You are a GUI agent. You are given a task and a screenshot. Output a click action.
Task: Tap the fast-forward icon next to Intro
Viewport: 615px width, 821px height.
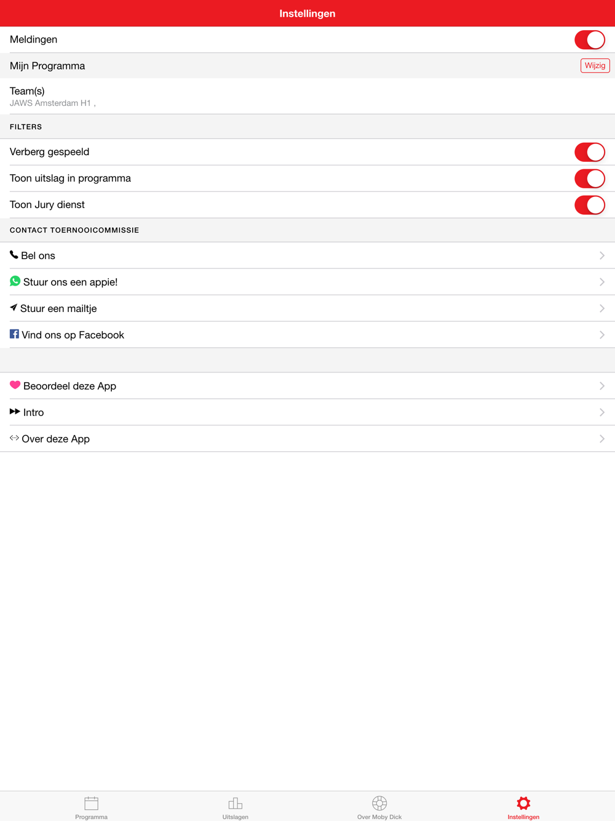[15, 412]
